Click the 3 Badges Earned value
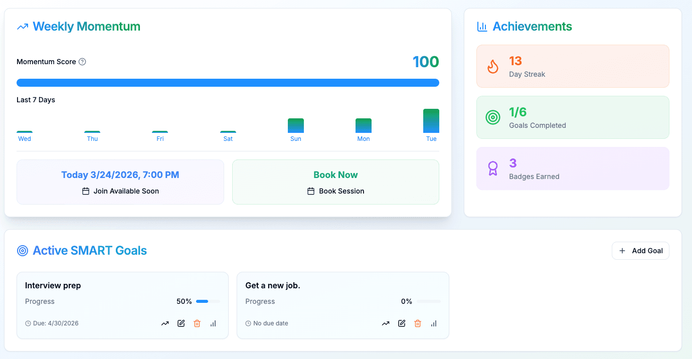 coord(512,163)
